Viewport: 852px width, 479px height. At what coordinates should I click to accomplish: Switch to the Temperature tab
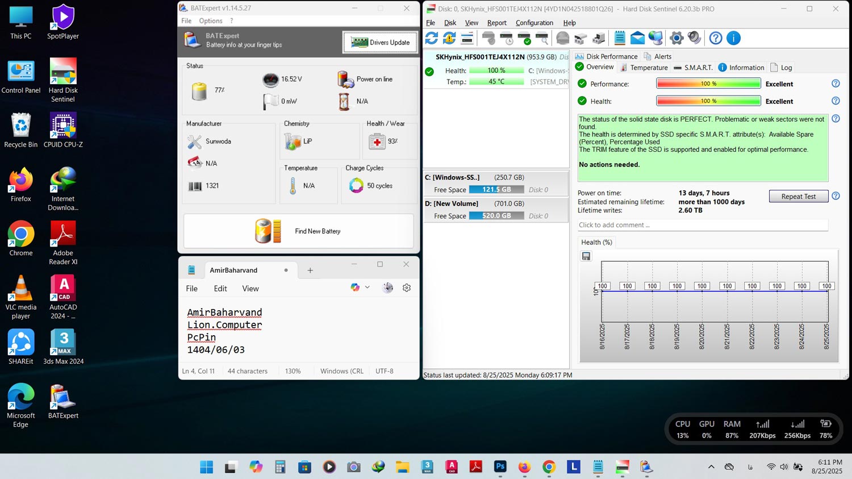644,68
